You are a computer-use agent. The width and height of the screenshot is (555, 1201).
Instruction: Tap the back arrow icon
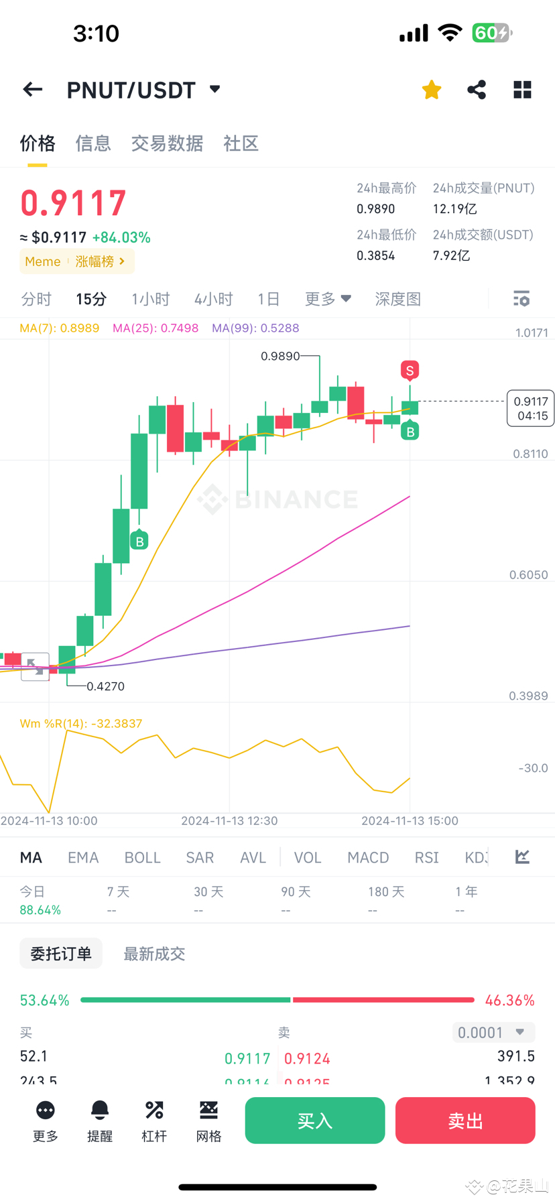(x=32, y=89)
